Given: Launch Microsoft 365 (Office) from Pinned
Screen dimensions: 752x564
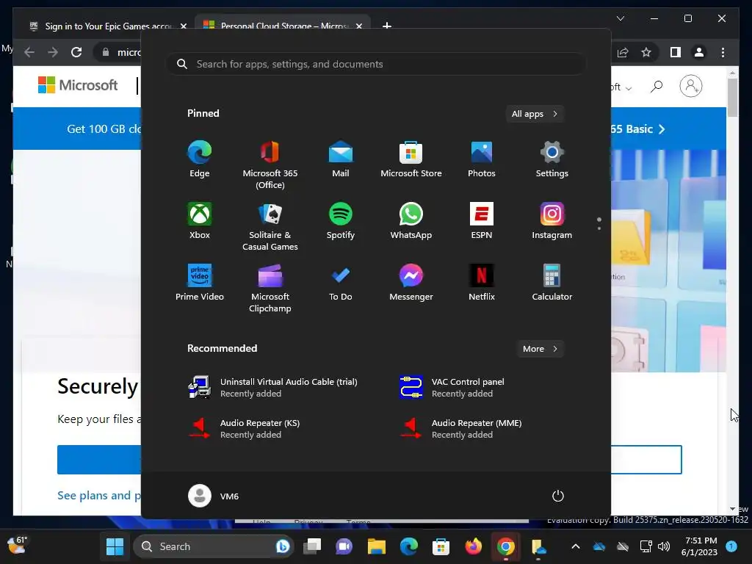Looking at the screenshot, I should pos(270,165).
